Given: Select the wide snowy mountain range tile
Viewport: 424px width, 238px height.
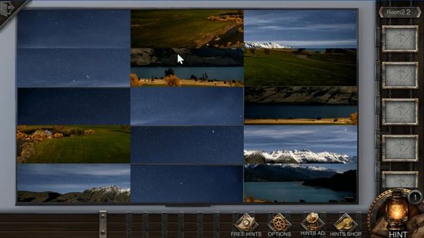Looking at the screenshot, I should [300, 145].
